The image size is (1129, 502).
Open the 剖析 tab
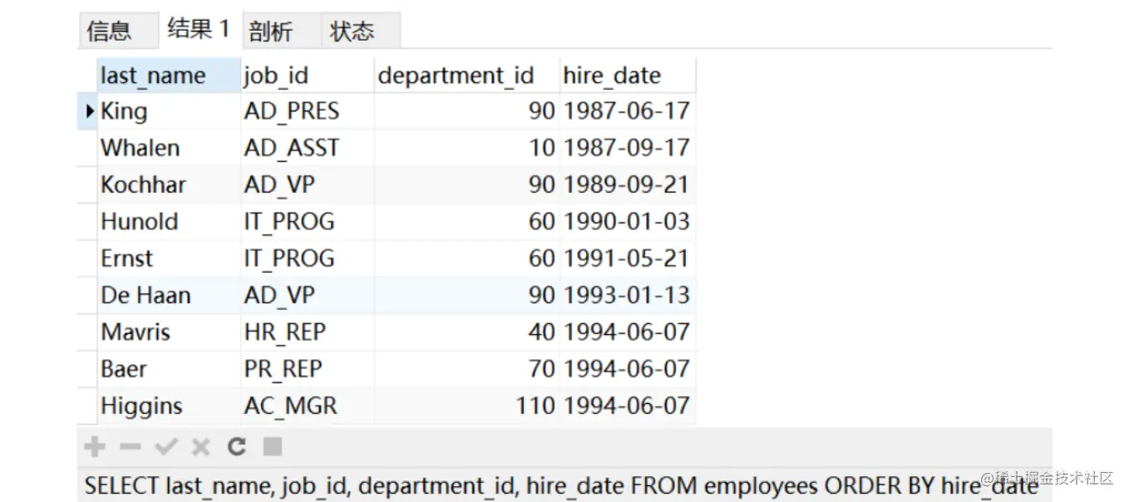coord(271,32)
